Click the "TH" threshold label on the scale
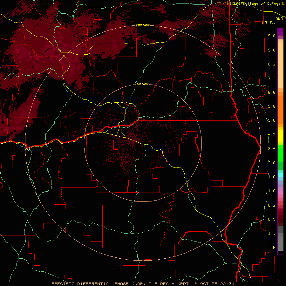286x286 pixels. point(273,248)
